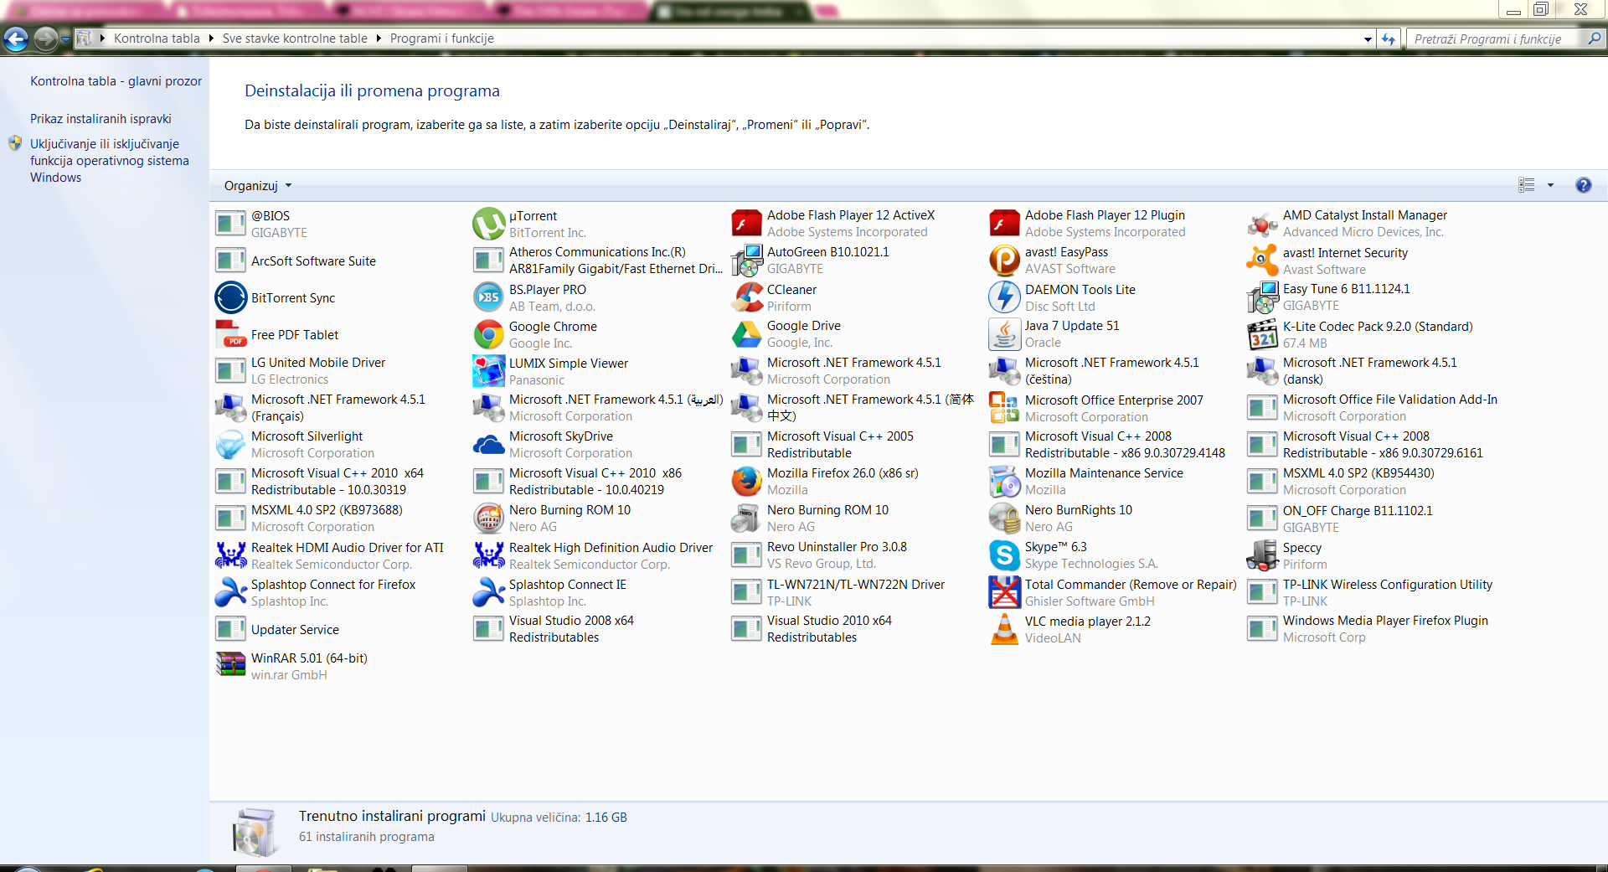Click the Kontrolna tabla breadcrumb
Image resolution: width=1608 pixels, height=872 pixels.
pos(157,39)
